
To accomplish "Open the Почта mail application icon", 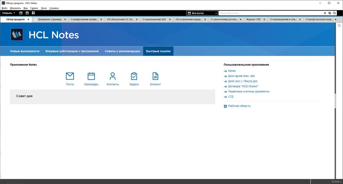I will point(70,76).
